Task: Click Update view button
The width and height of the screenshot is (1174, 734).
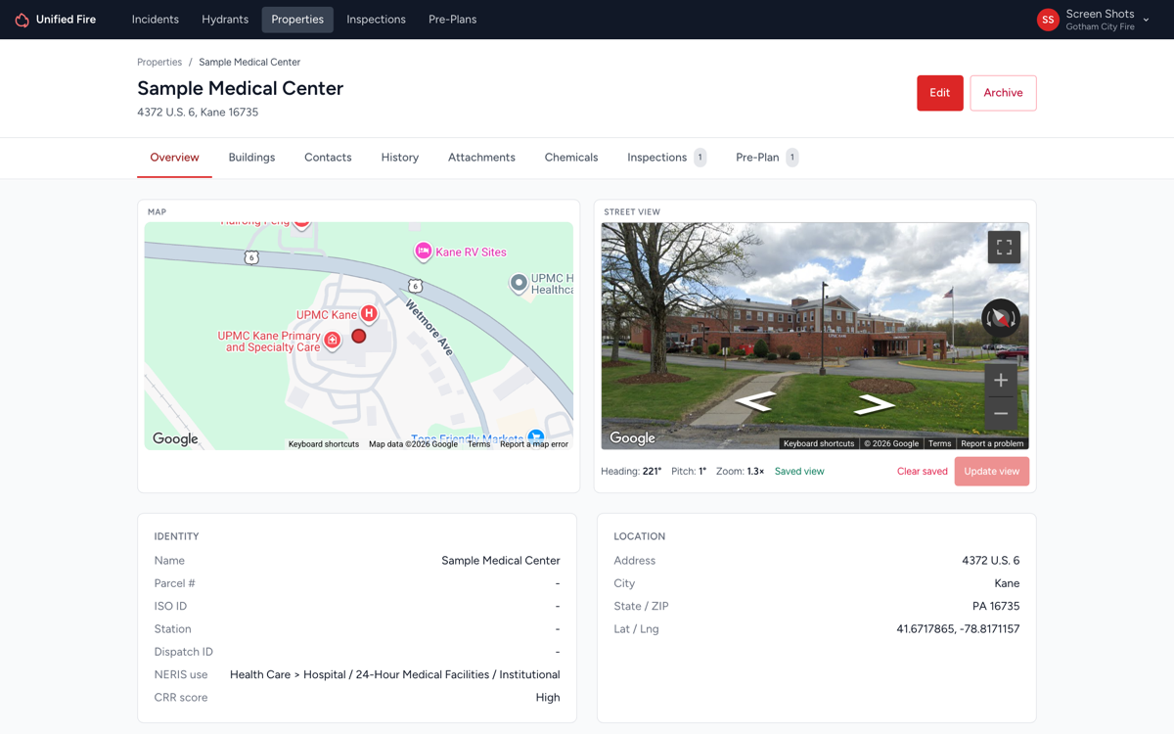Action: [x=991, y=472]
